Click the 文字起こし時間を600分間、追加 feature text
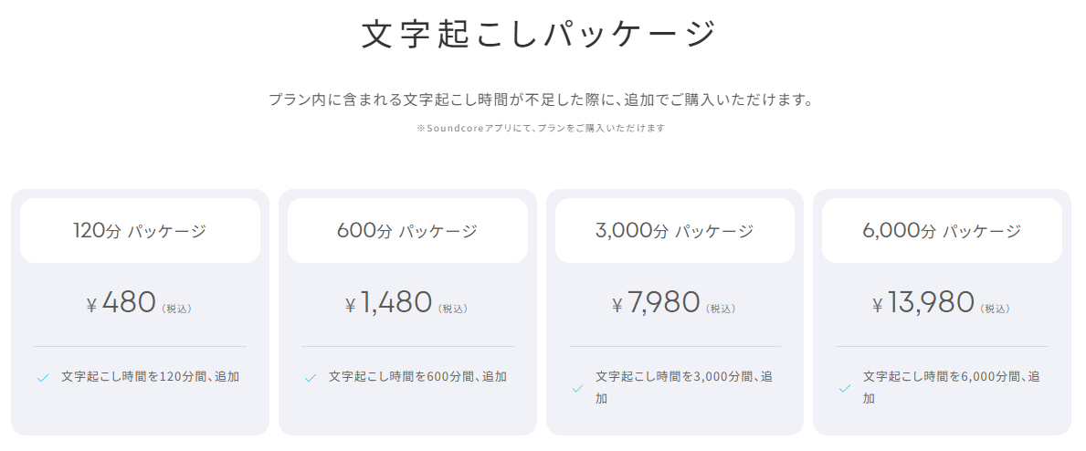1086x451 pixels. pos(417,376)
